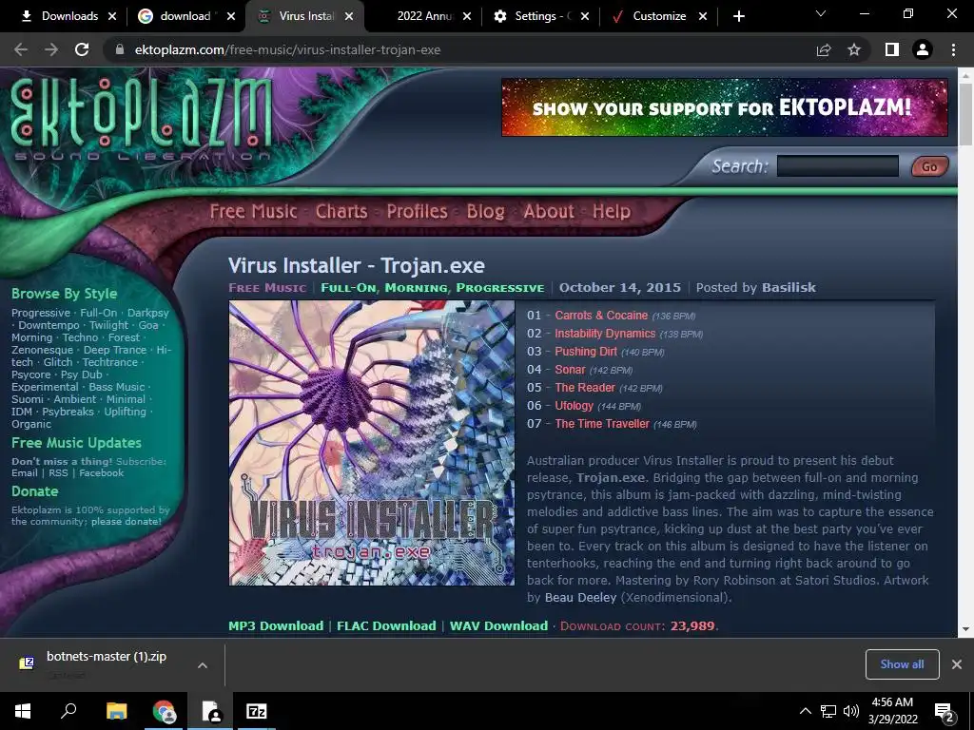Open the Profiles menu item
The image size is (974, 730).
coord(417,211)
